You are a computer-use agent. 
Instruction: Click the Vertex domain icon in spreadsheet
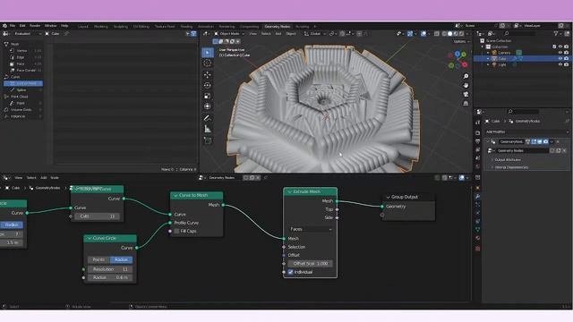point(12,51)
